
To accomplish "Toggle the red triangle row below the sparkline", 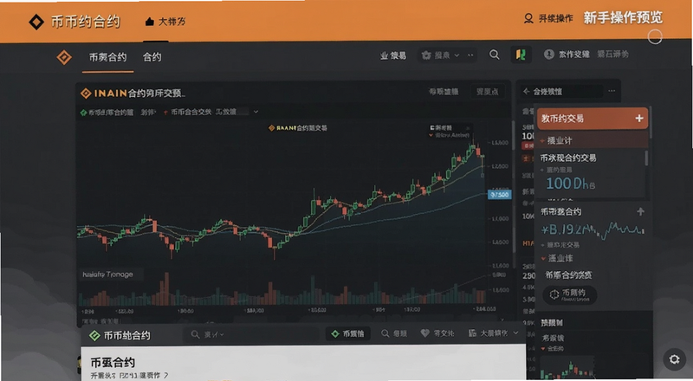I will point(544,259).
